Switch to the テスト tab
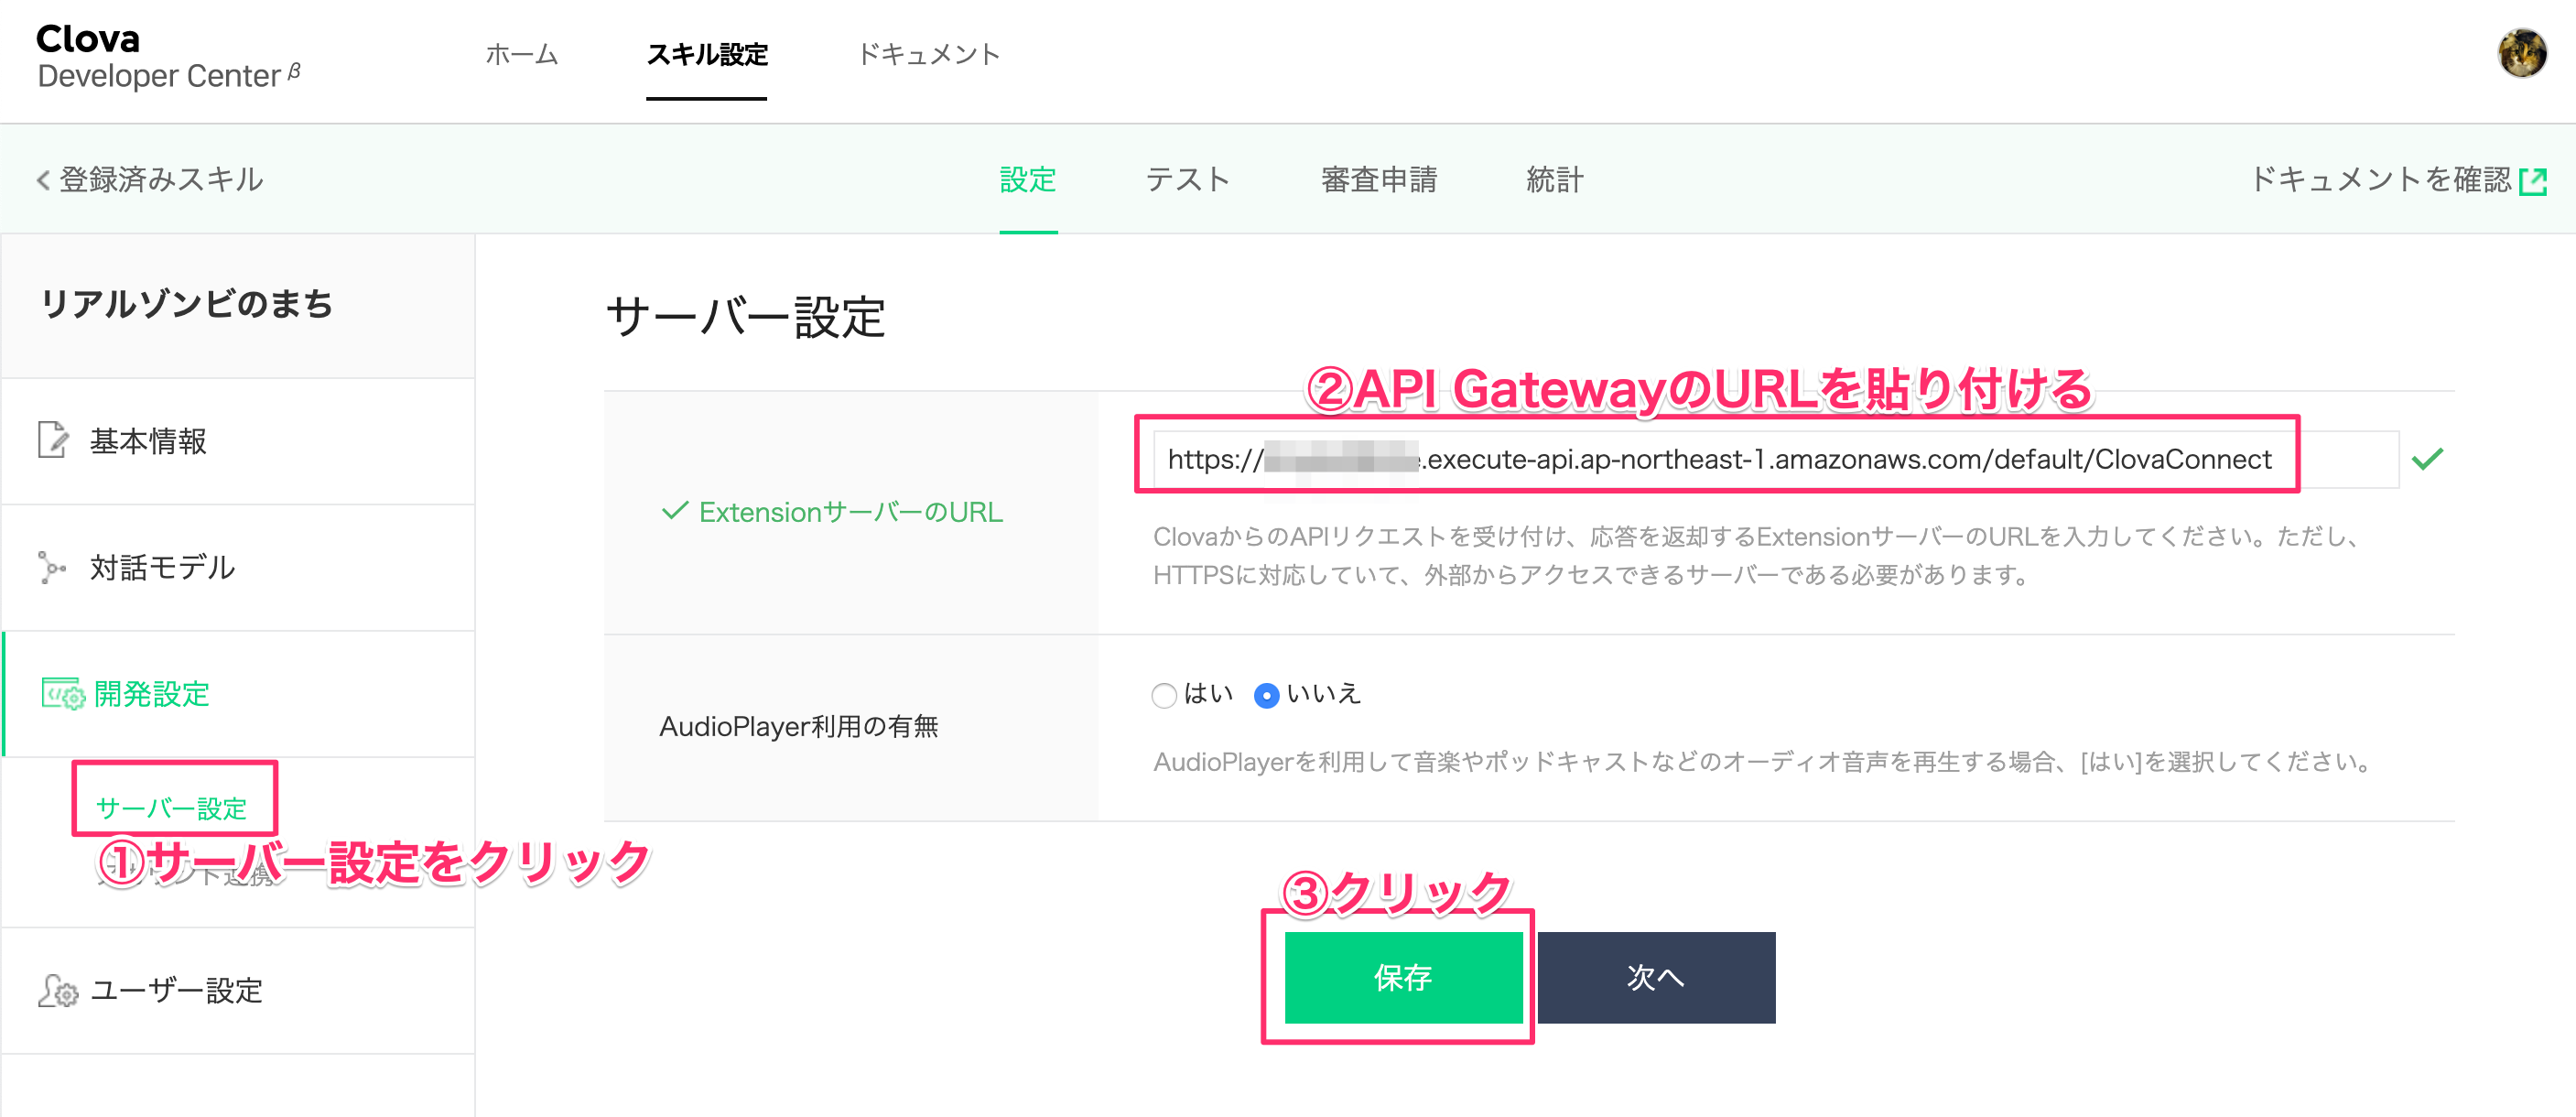Image resolution: width=2576 pixels, height=1117 pixels. point(1187,180)
